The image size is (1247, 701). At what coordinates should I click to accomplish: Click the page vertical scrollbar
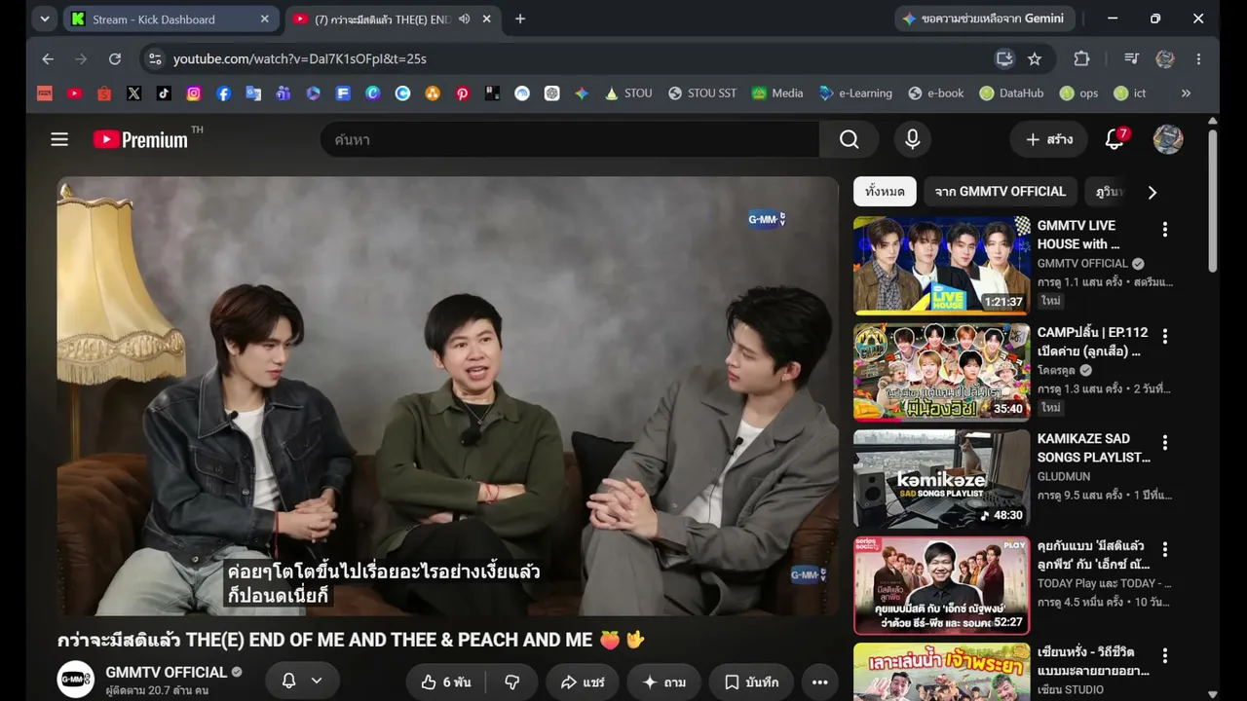coord(1212,201)
